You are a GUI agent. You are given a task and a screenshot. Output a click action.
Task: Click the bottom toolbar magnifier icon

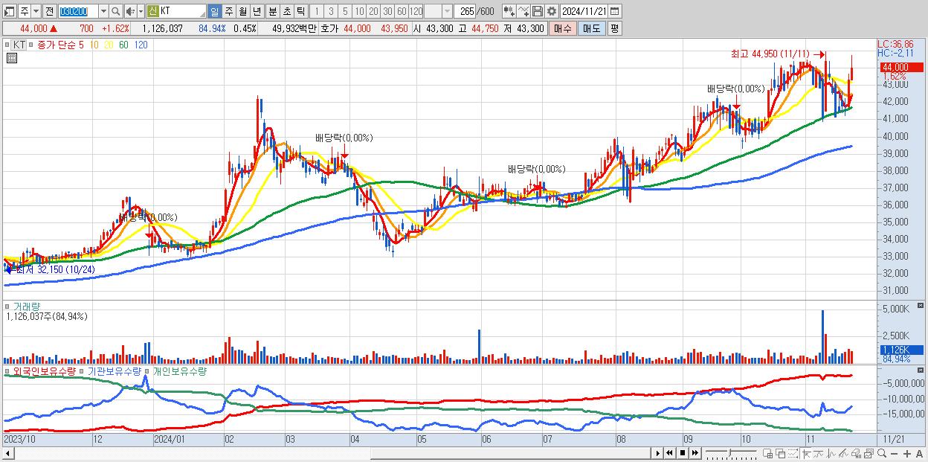click(881, 454)
